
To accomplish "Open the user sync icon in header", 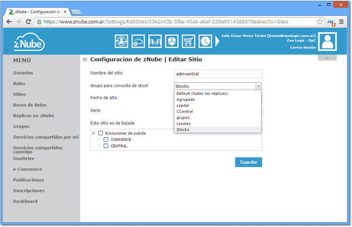I will pos(121,41).
